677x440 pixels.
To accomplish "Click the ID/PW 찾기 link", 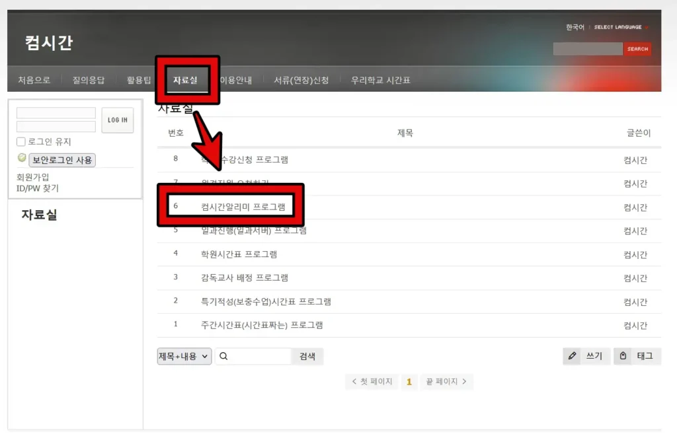I will coord(38,188).
